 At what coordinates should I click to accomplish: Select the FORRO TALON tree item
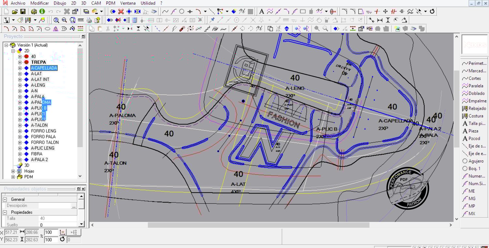(45, 143)
